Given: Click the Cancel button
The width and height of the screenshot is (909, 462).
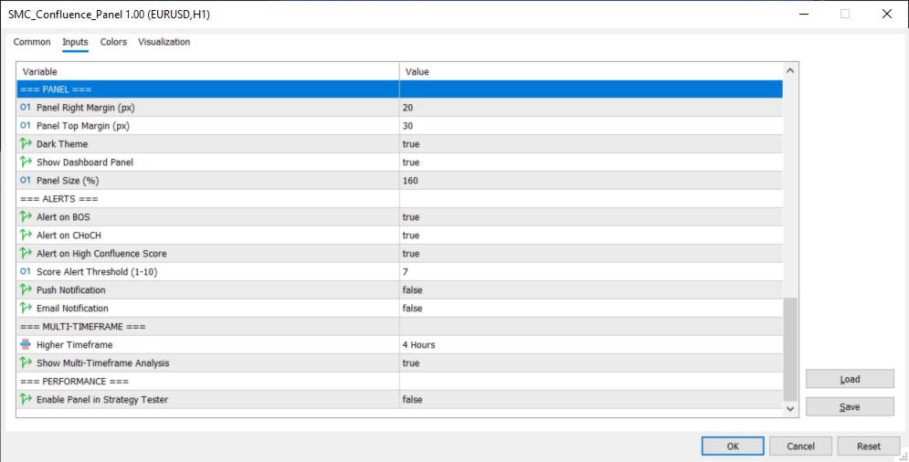Looking at the screenshot, I should pos(800,446).
